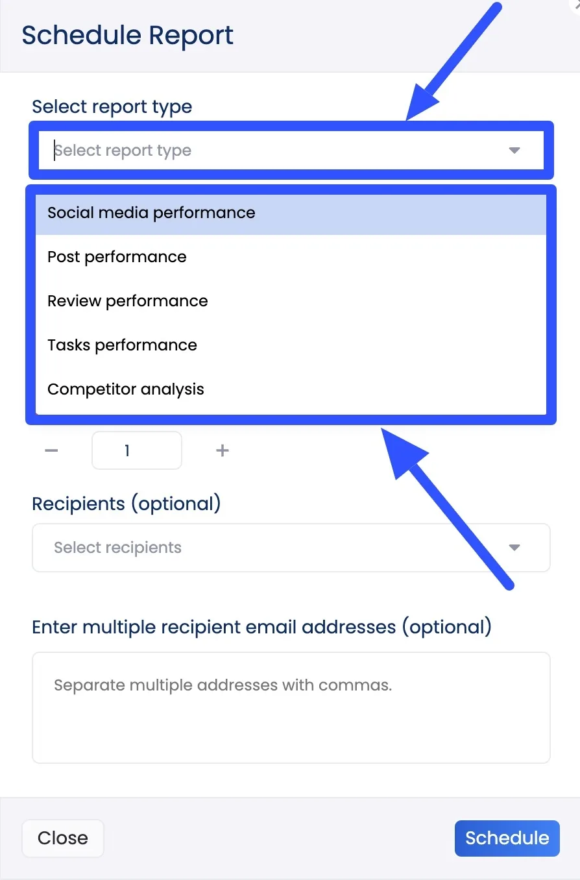580x880 pixels.
Task: Increase the count using the plus stepper
Action: click(x=222, y=450)
